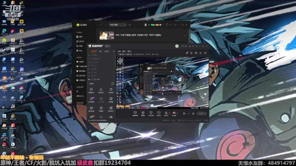Open the MV thumbnail in QQ Music results
Image resolution: width=296 pixels, height=166 pixels.
(107, 35)
